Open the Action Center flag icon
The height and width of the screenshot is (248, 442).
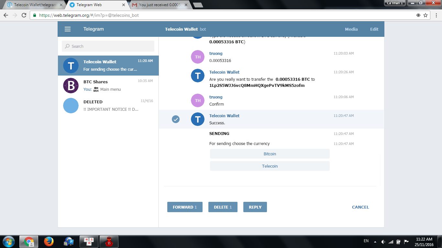pos(406,242)
